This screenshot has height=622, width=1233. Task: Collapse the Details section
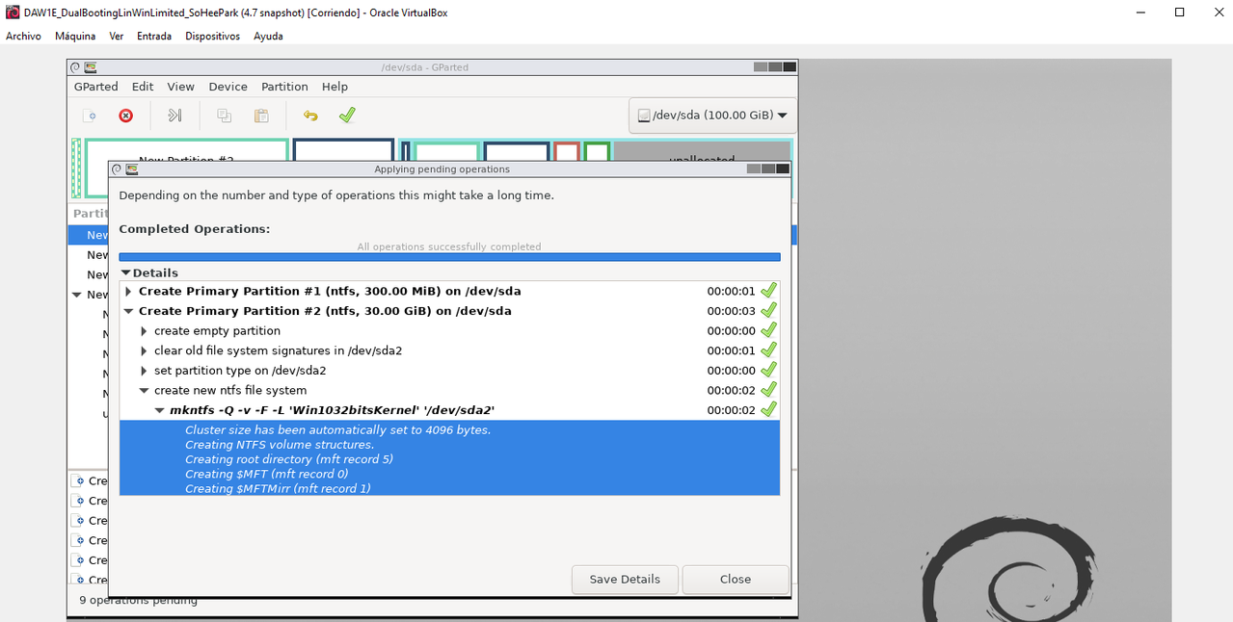pyautogui.click(x=125, y=272)
